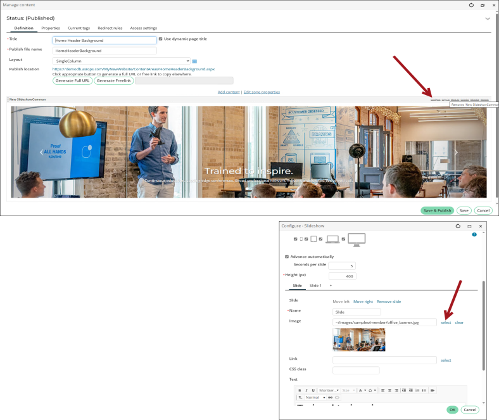Click Save & Publish button

pyautogui.click(x=438, y=210)
